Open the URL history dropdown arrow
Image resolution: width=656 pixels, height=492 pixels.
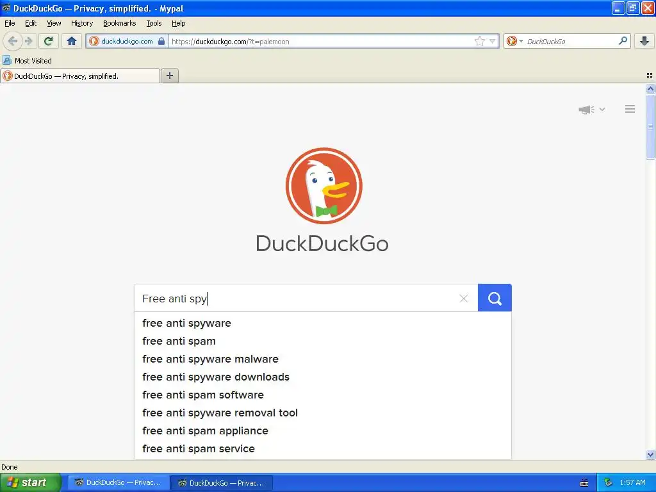coord(493,41)
